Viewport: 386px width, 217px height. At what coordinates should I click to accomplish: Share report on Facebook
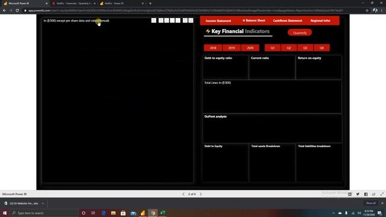click(x=366, y=194)
